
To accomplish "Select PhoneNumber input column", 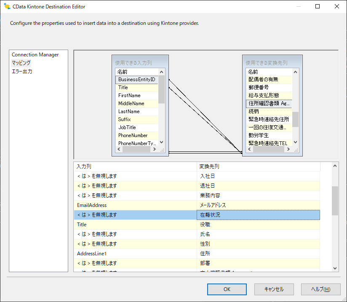I will [x=136, y=135].
